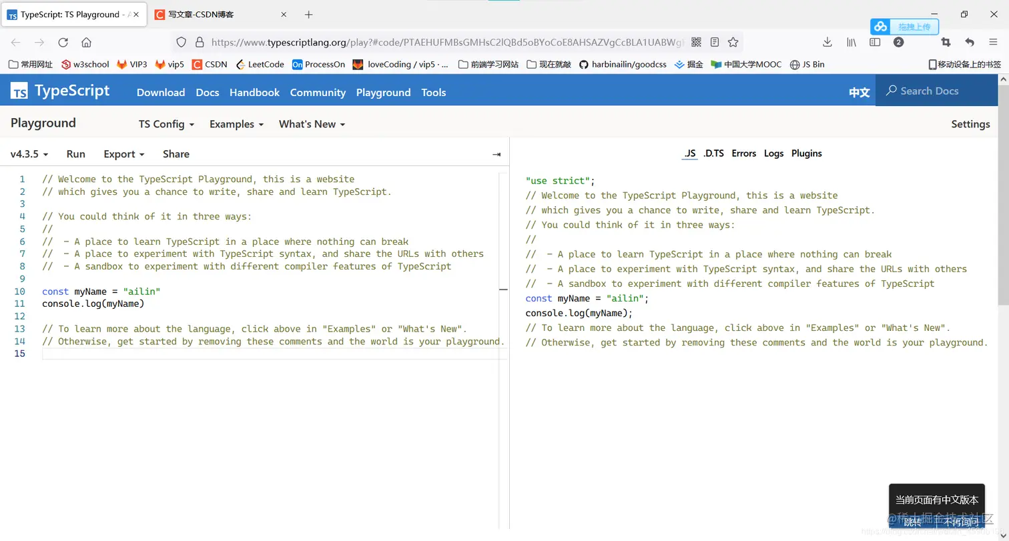
Task: Open the v4.3.5 version dropdown
Action: [29, 154]
